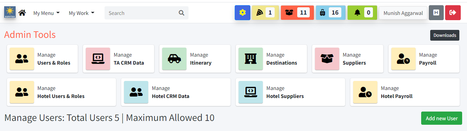Open Manage Users & Roles tile

click(42, 59)
